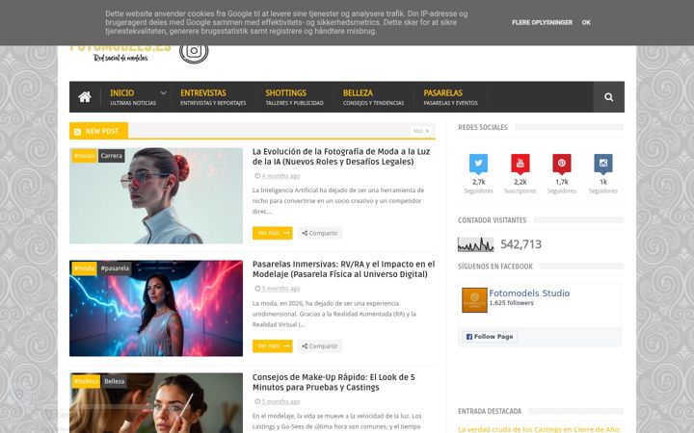The image size is (694, 433).
Task: Open the ENTREVISTAS menu item
Action: click(213, 97)
